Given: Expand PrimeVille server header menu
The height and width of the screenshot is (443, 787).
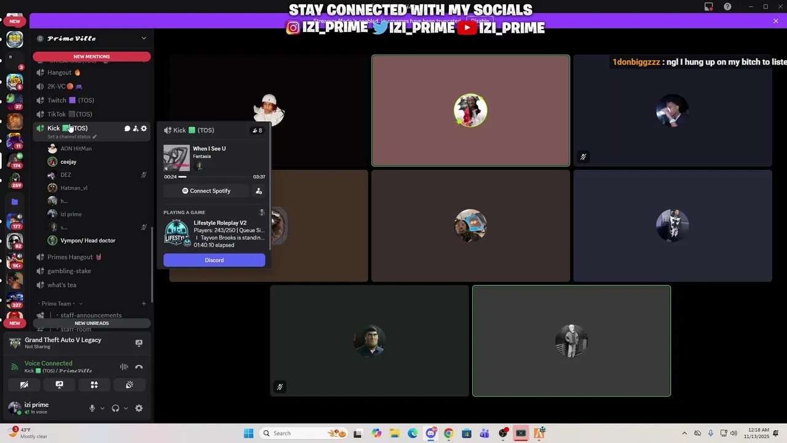Looking at the screenshot, I should click(x=144, y=38).
